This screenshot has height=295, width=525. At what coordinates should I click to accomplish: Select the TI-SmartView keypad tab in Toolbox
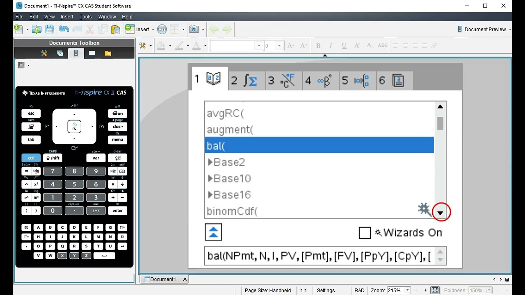(x=76, y=53)
